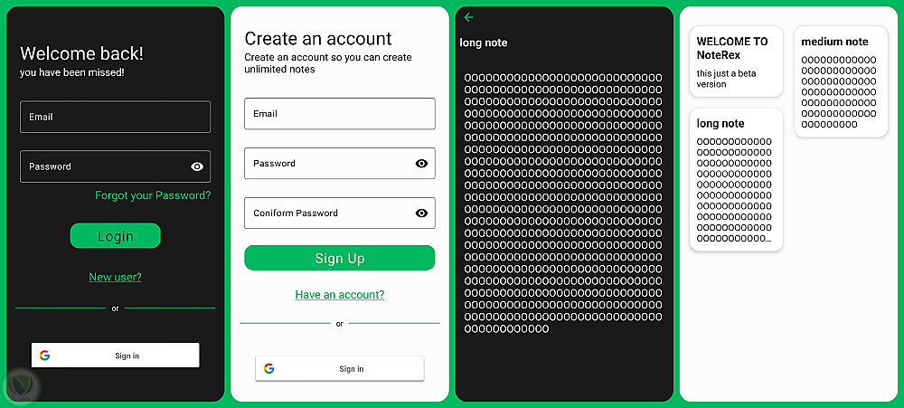Viewport: 904px width, 408px height.
Task: Click the Coniform Password input field
Action: click(340, 213)
